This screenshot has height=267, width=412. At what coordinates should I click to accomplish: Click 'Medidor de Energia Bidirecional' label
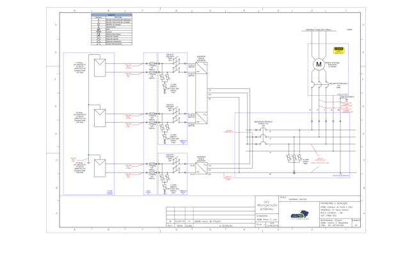(332, 65)
